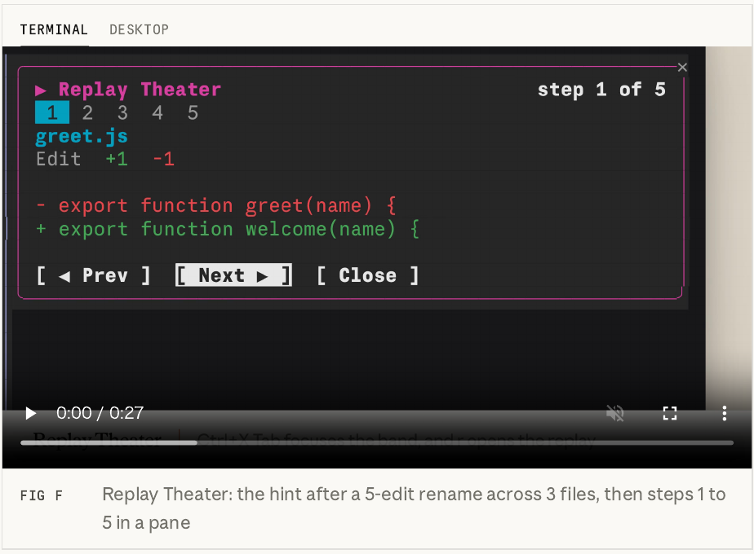Switch to the DESKTOP tab
754x554 pixels.
click(139, 30)
